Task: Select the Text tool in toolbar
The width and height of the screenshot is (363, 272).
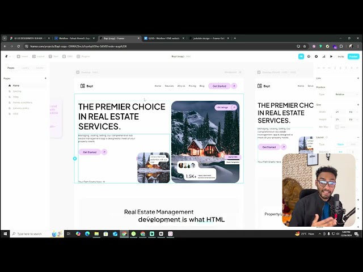Action: (53, 57)
